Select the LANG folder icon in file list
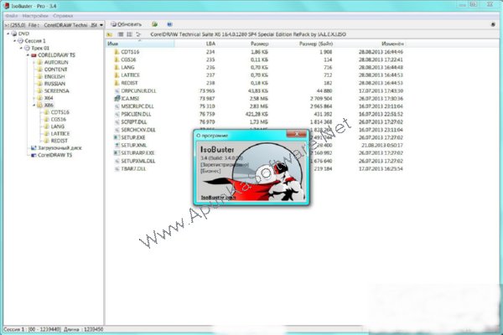This screenshot has height=335, width=503. (117, 67)
